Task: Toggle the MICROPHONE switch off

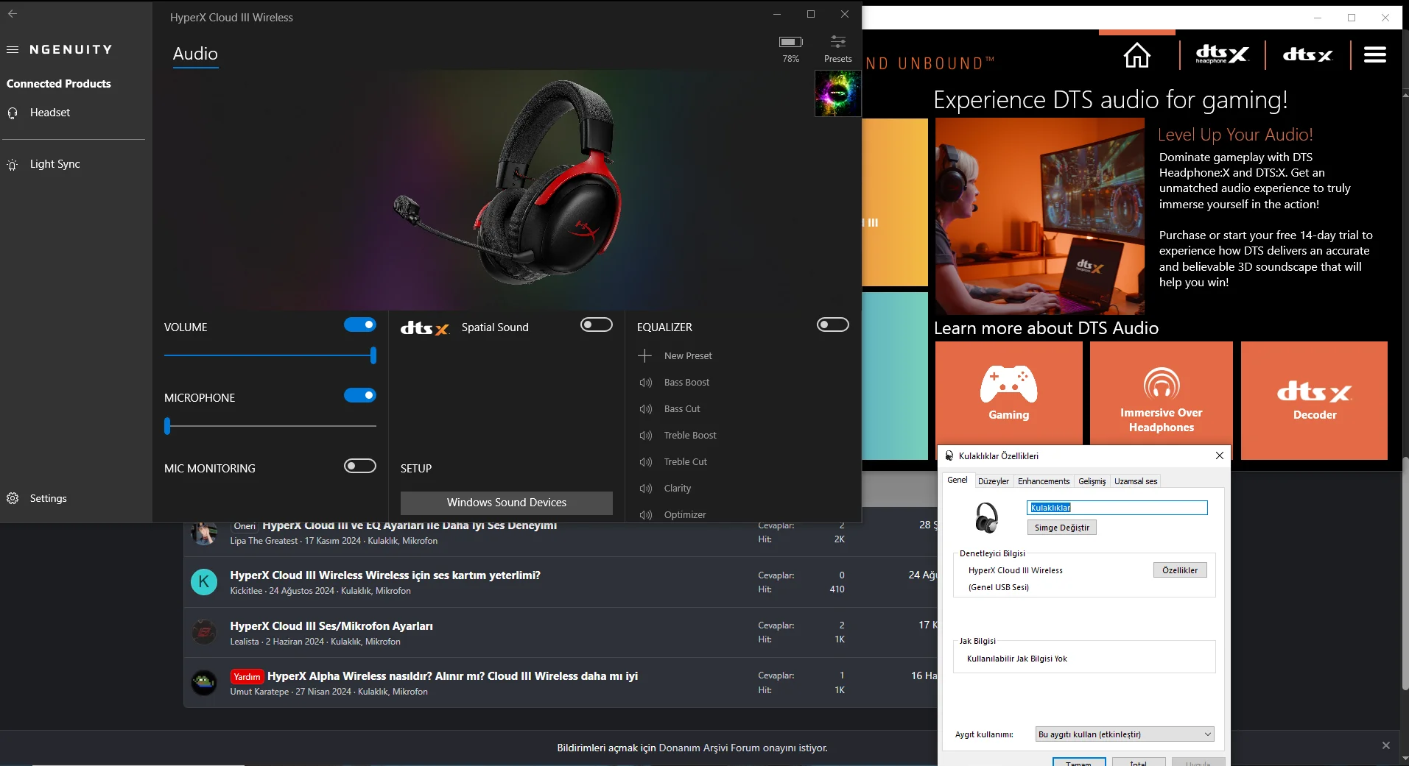Action: tap(360, 395)
